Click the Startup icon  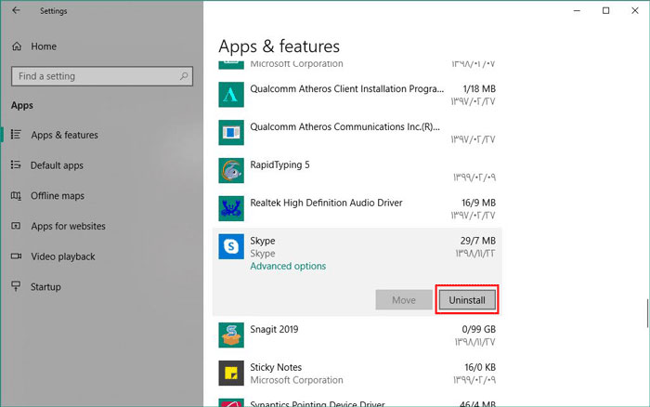pyautogui.click(x=16, y=286)
